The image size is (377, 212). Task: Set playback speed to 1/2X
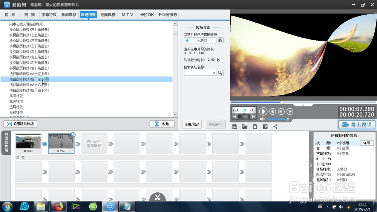click(x=235, y=110)
